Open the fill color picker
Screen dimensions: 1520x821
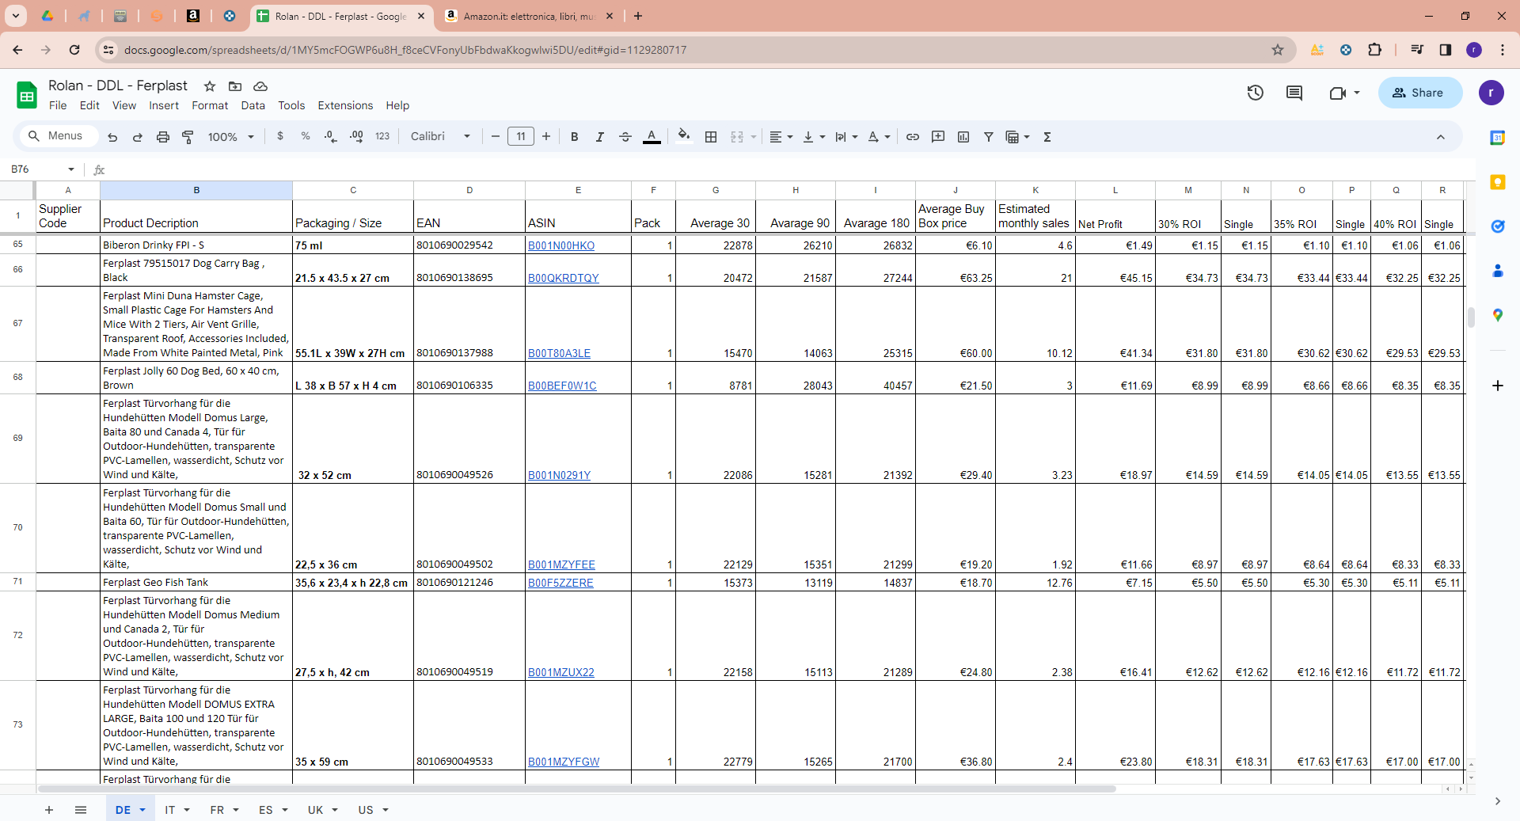684,136
